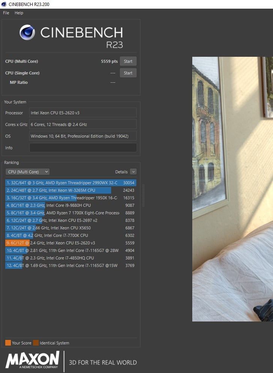273x373 pixels.
Task: Select the highlighted Xeon E5-2620 v3 row
Action: coord(71,243)
